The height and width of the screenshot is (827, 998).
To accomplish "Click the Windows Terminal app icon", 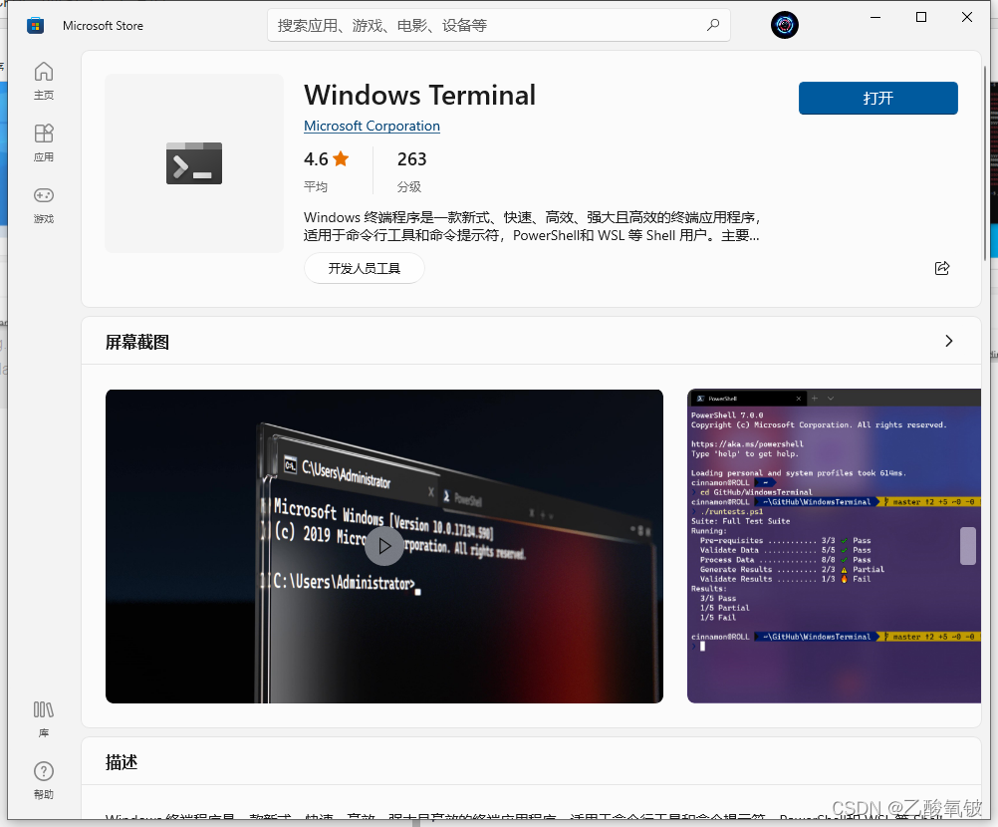I will (x=194, y=163).
